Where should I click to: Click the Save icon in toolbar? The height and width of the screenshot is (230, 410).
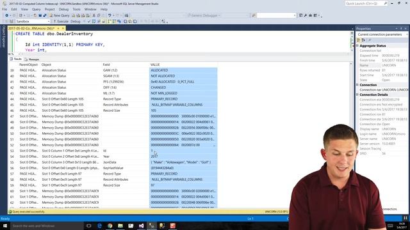point(40,15)
